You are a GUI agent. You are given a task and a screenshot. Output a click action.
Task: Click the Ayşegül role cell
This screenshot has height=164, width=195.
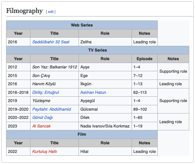coord(105,101)
